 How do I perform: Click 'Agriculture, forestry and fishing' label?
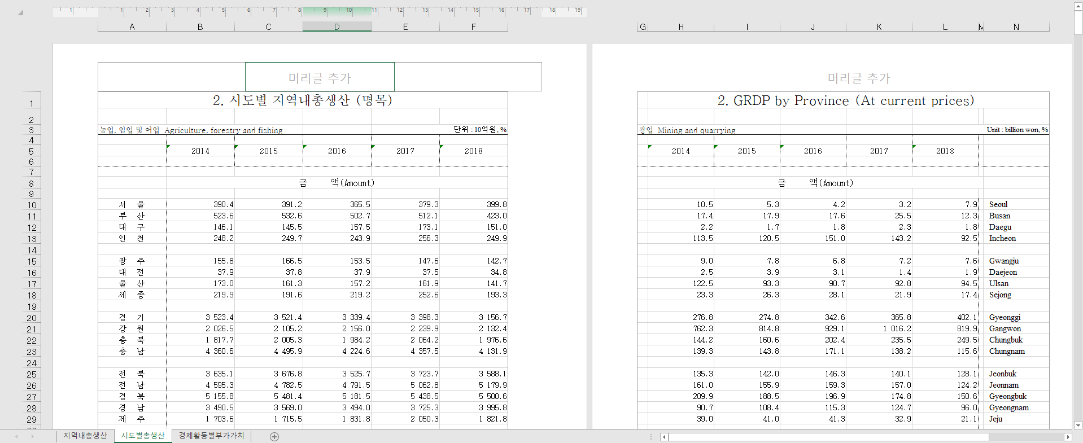tap(224, 130)
